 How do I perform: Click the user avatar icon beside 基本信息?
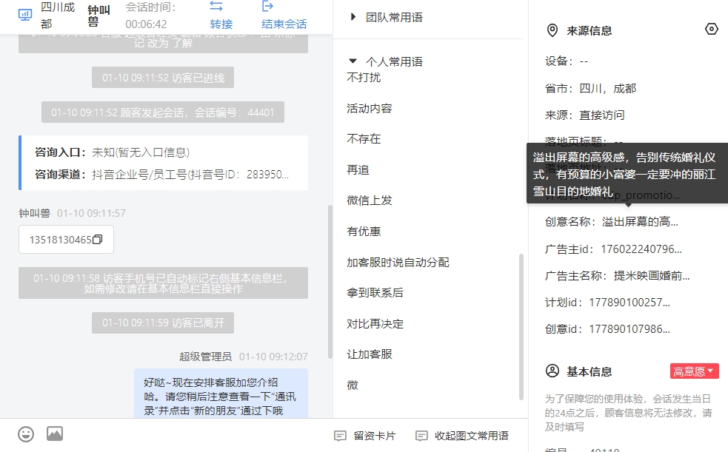coord(552,371)
